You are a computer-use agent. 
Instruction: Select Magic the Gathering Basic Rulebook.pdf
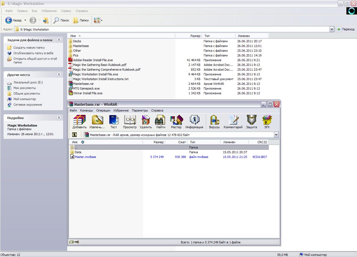point(97,65)
